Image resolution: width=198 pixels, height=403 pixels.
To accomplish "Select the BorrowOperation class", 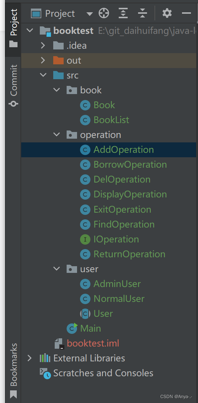I will click(x=130, y=164).
